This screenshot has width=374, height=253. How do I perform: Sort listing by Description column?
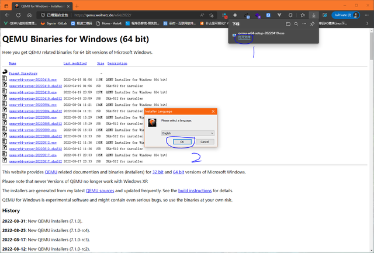click(117, 63)
